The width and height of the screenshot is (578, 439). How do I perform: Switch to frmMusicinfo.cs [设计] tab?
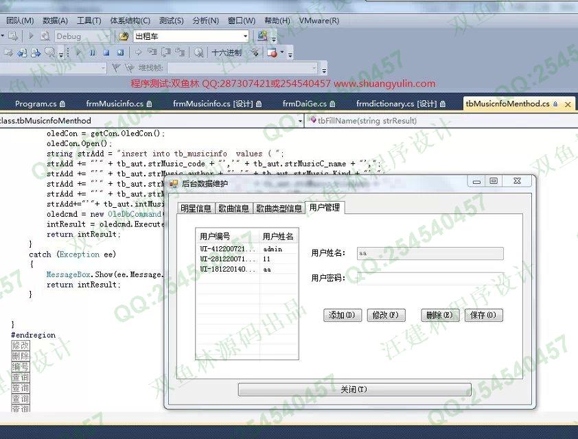point(217,104)
